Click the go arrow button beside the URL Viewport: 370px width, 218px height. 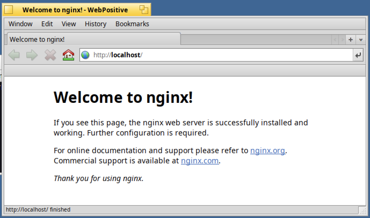(358, 55)
